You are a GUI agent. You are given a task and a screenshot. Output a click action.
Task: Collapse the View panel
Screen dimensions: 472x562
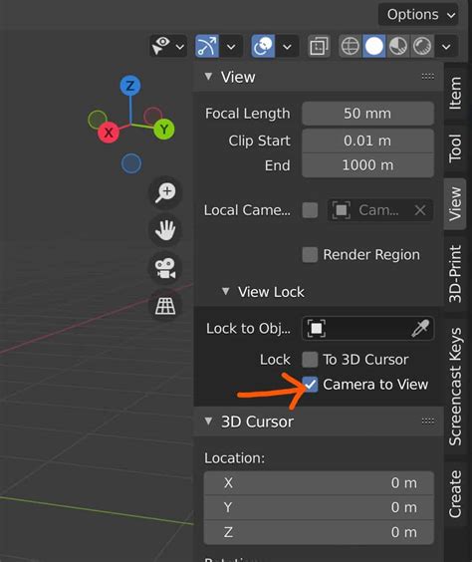point(208,77)
